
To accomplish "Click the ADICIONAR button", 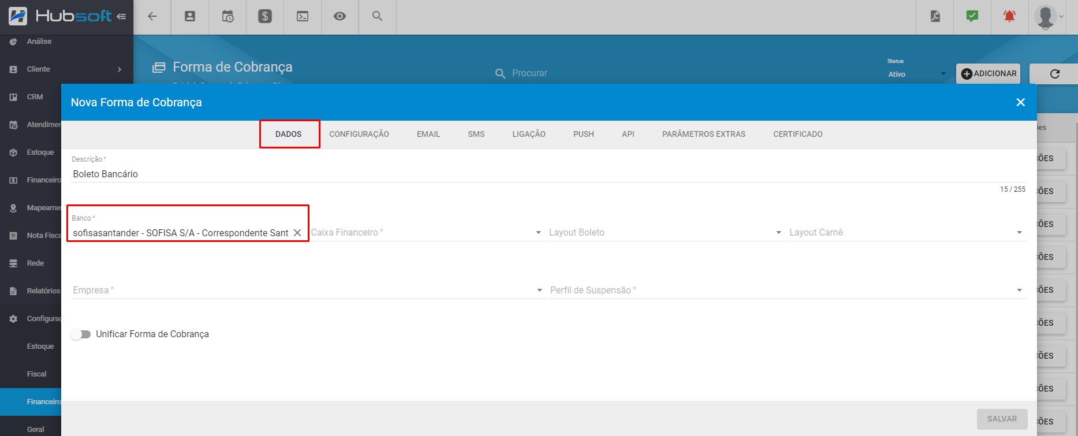I will point(989,74).
